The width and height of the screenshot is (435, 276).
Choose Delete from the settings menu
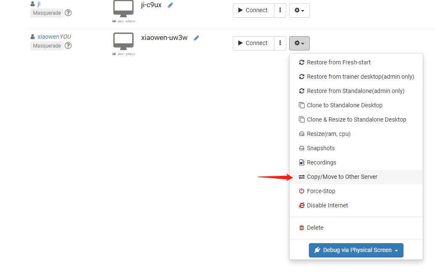tap(356, 228)
